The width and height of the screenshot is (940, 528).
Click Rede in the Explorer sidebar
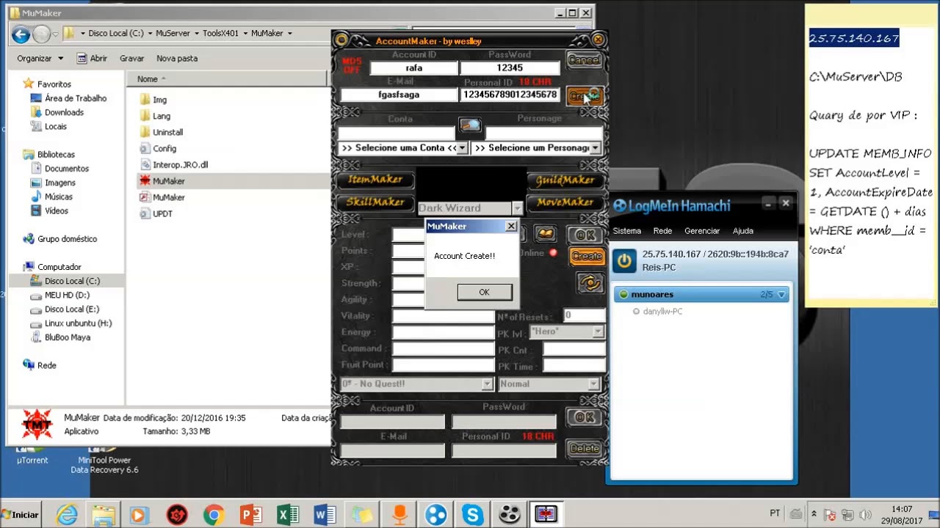click(46, 365)
